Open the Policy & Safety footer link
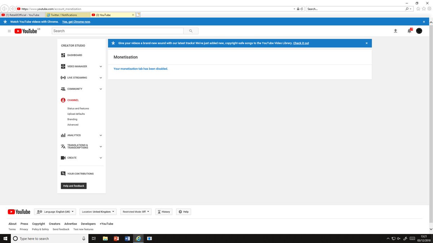 40,229
